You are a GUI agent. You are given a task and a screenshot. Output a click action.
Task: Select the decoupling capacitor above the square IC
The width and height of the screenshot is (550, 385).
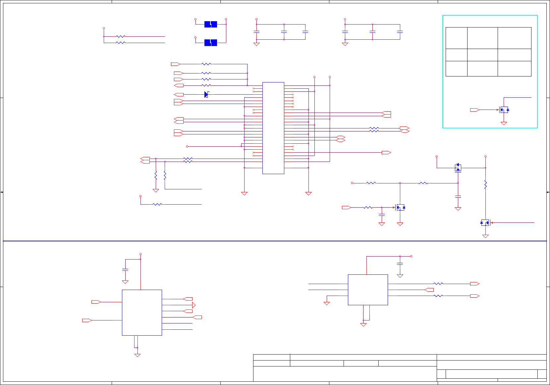(125, 270)
